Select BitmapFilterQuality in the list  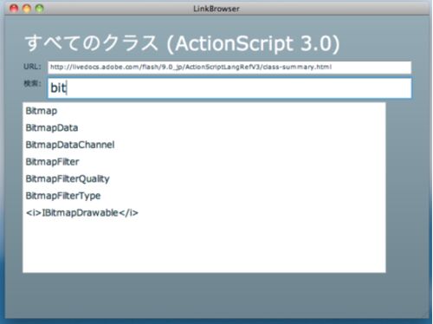204,179
